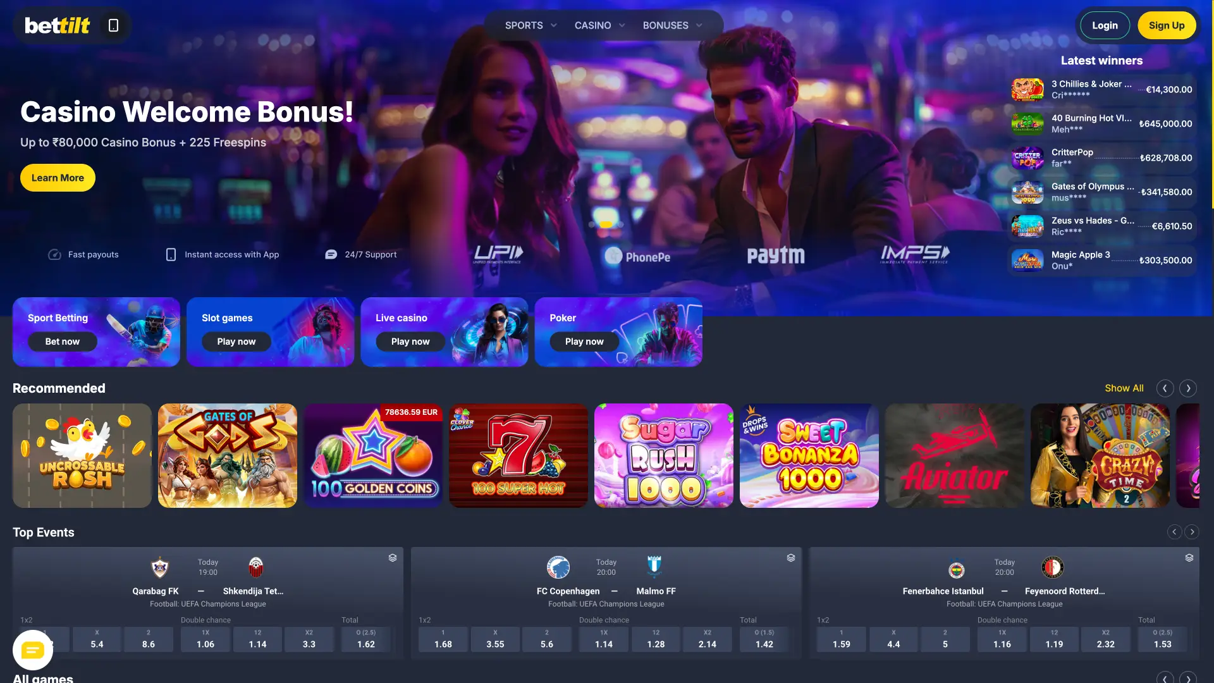Select 1.59 odds for Fenerbahce win
This screenshot has width=1214, height=683.
point(842,639)
